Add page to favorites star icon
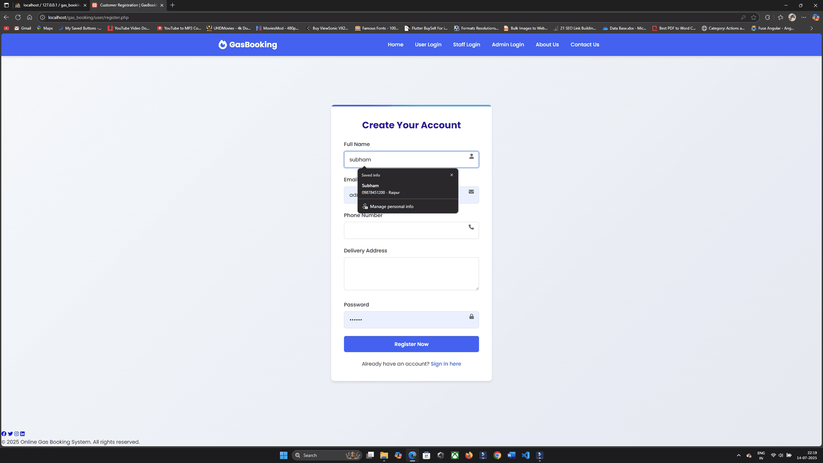This screenshot has height=463, width=823. [x=754, y=17]
